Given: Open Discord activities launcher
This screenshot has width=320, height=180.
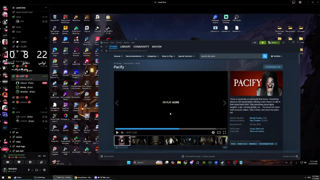Looking at the screenshot, I should coord(30,162).
